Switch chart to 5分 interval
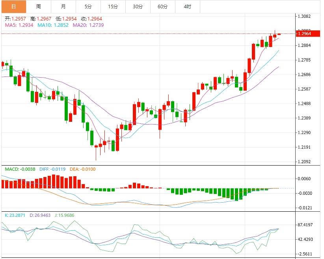 (x=88, y=7)
